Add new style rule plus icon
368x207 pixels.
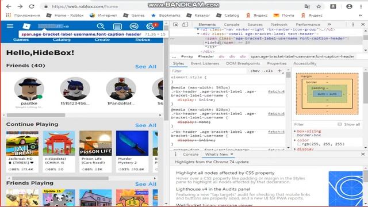point(279,71)
